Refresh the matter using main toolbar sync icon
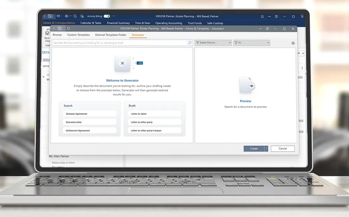Viewport: 349px width, 217px height. click(x=75, y=16)
